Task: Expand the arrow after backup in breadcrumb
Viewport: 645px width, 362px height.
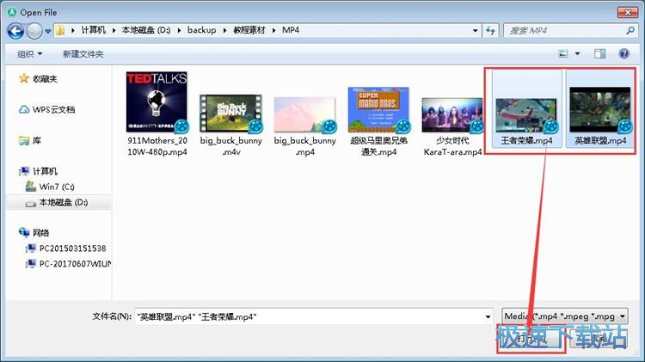Action: (x=225, y=30)
